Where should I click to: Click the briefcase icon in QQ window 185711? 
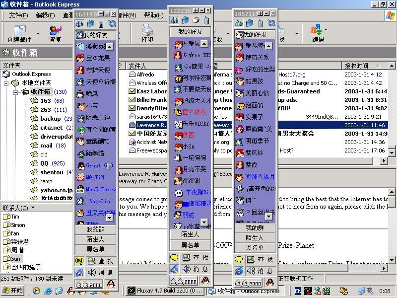click(x=250, y=23)
